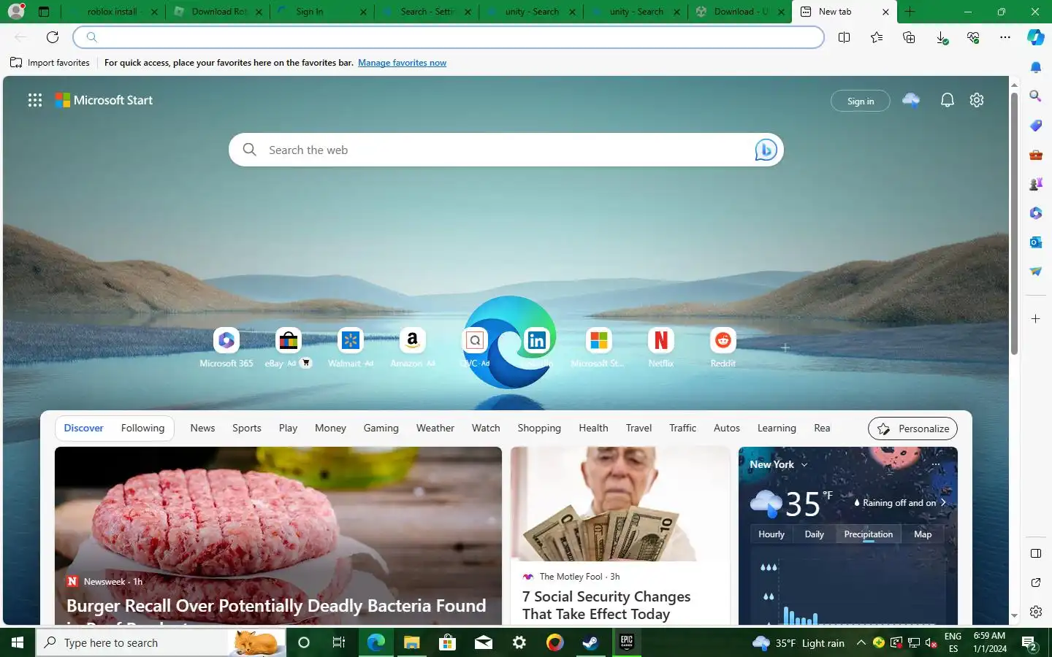1052x657 pixels.
Task: Open split screen view
Action: coord(844,37)
